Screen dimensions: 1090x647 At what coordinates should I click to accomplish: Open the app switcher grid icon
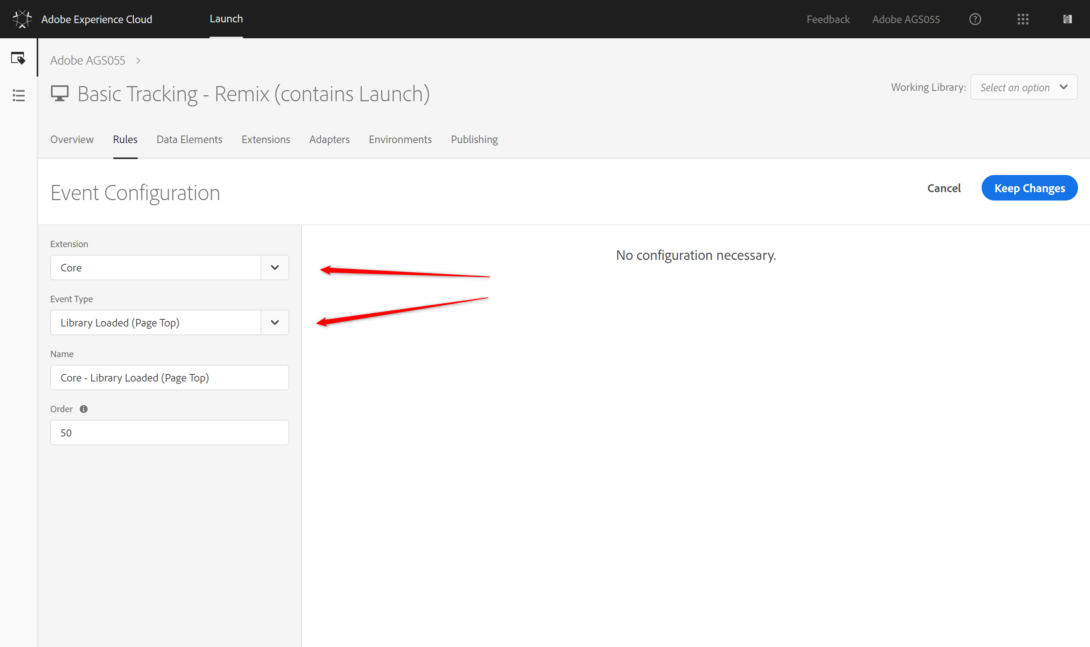coord(1023,19)
